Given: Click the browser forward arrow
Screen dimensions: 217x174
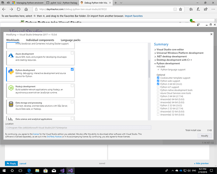Looking at the screenshot, I should 11,9.
